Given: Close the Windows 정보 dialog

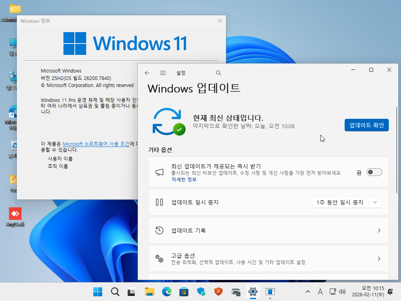Looking at the screenshot, I should (220, 21).
